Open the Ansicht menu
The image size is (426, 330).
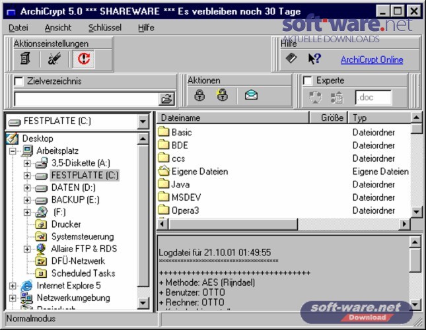click(x=58, y=28)
